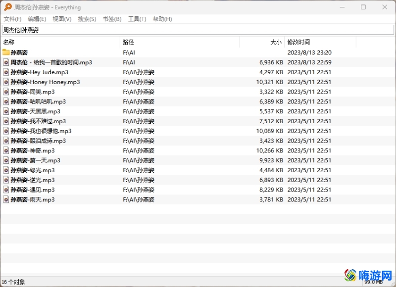Sort results by the 路径 column header
Screen dimensions: 396x287
pyautogui.click(x=180, y=42)
